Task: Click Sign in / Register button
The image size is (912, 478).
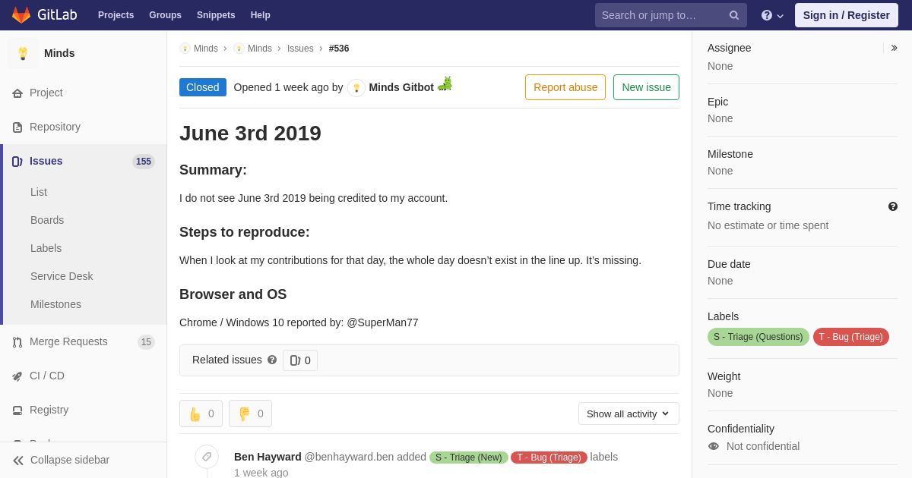Action: coord(847,15)
